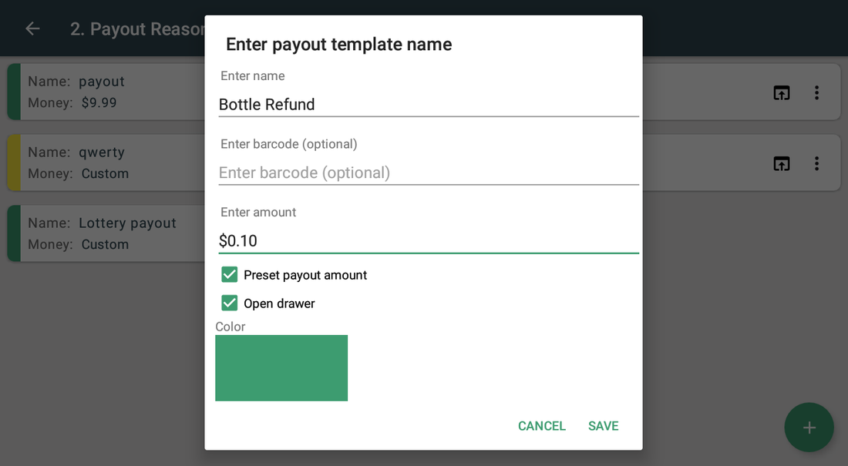Go back using the arrow icon
848x466 pixels.
[32, 28]
